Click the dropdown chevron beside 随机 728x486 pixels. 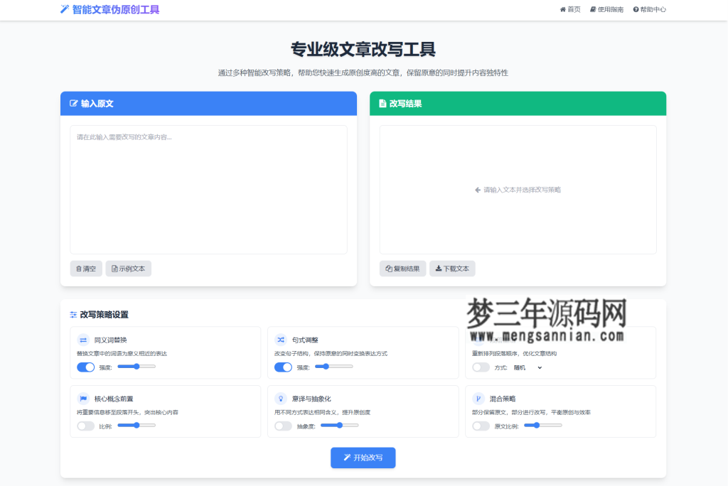538,368
